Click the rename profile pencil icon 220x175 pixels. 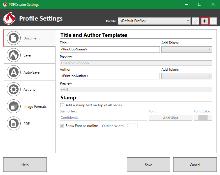click(x=196, y=21)
